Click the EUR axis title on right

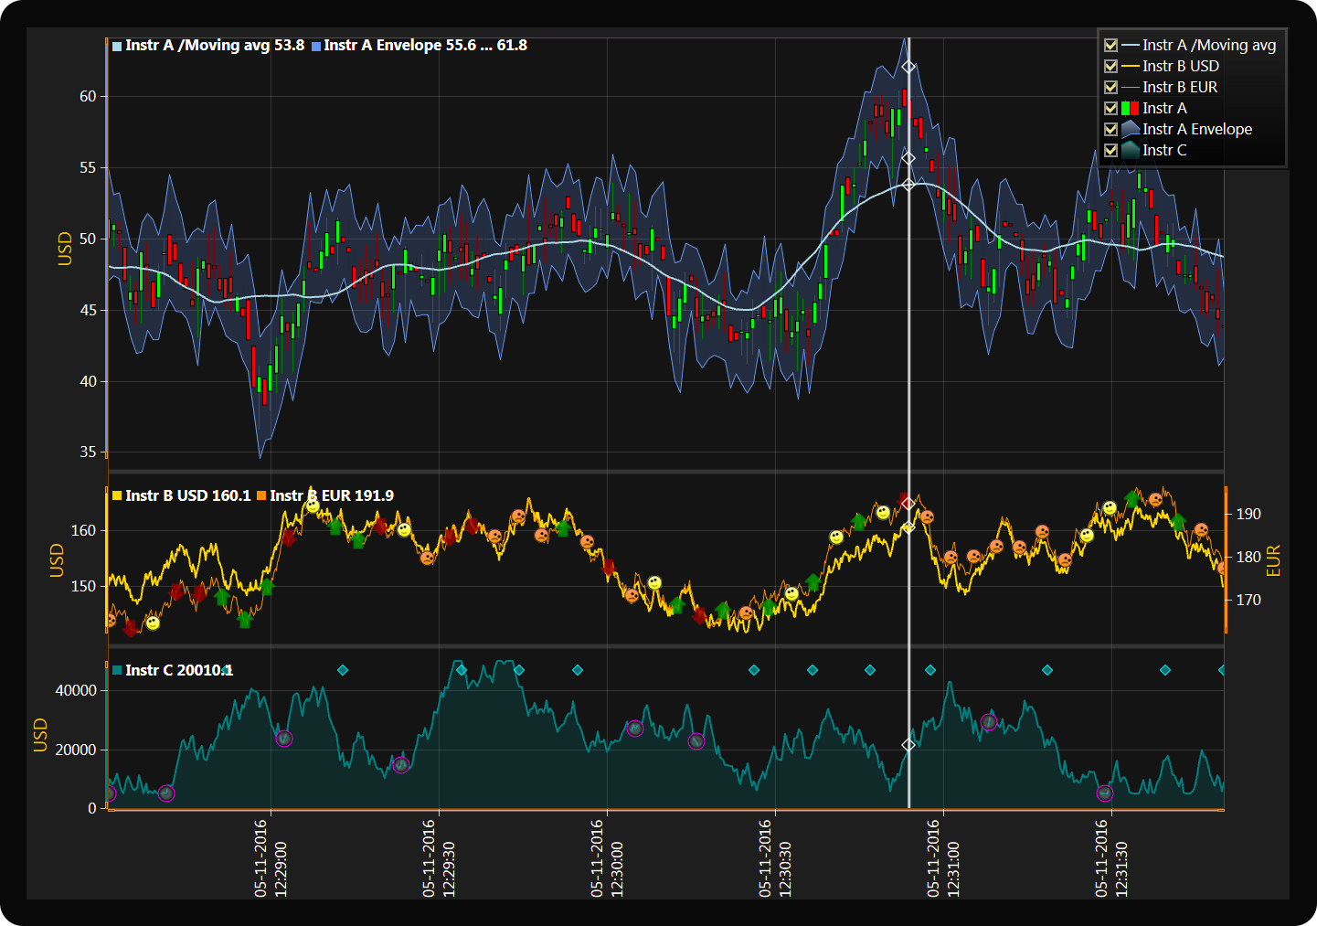pos(1273,560)
